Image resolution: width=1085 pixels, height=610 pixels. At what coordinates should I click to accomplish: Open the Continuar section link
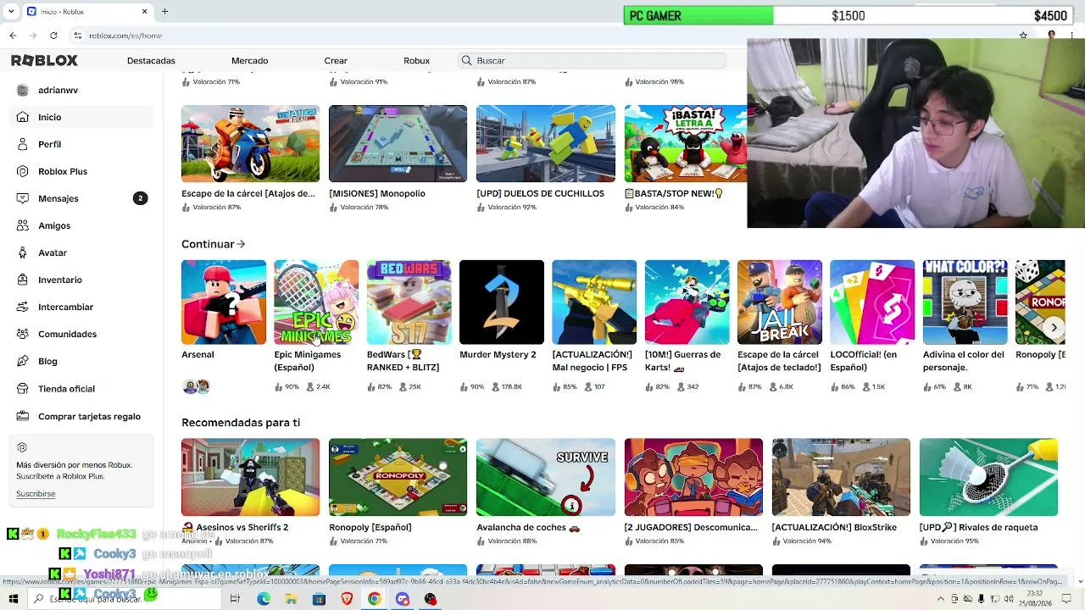click(213, 244)
